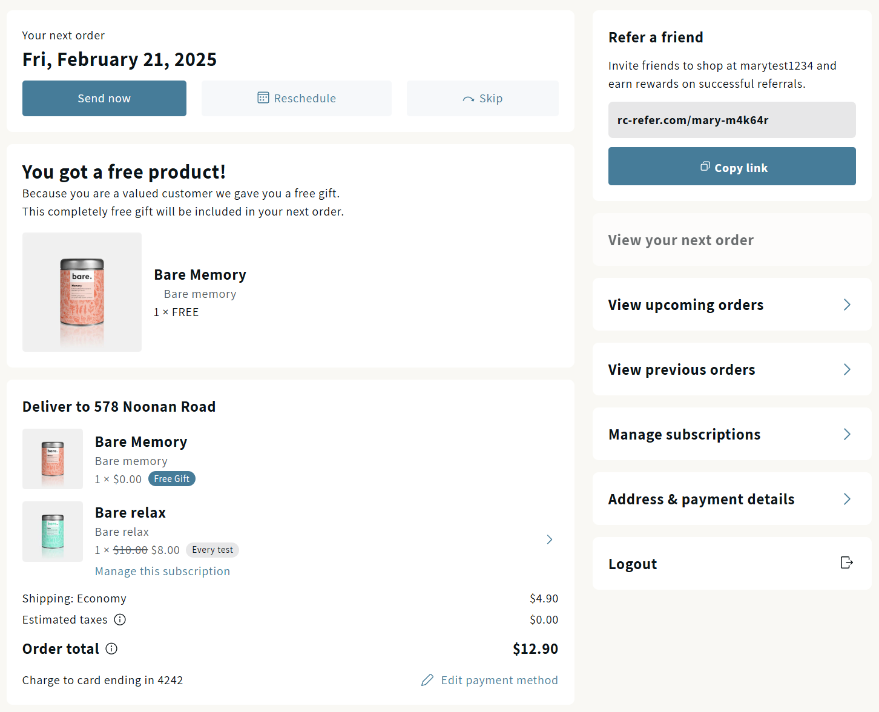This screenshot has height=712, width=879.
Task: Open View upcoming orders
Action: [732, 305]
